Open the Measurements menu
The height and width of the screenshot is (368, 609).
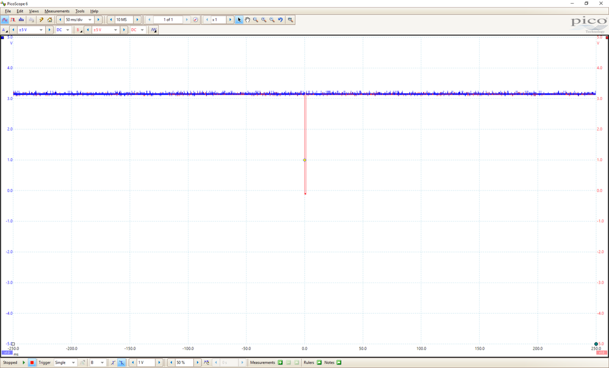point(57,11)
